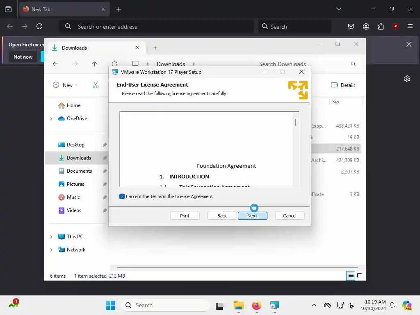Open New item dropdown in Explorer

[65, 85]
